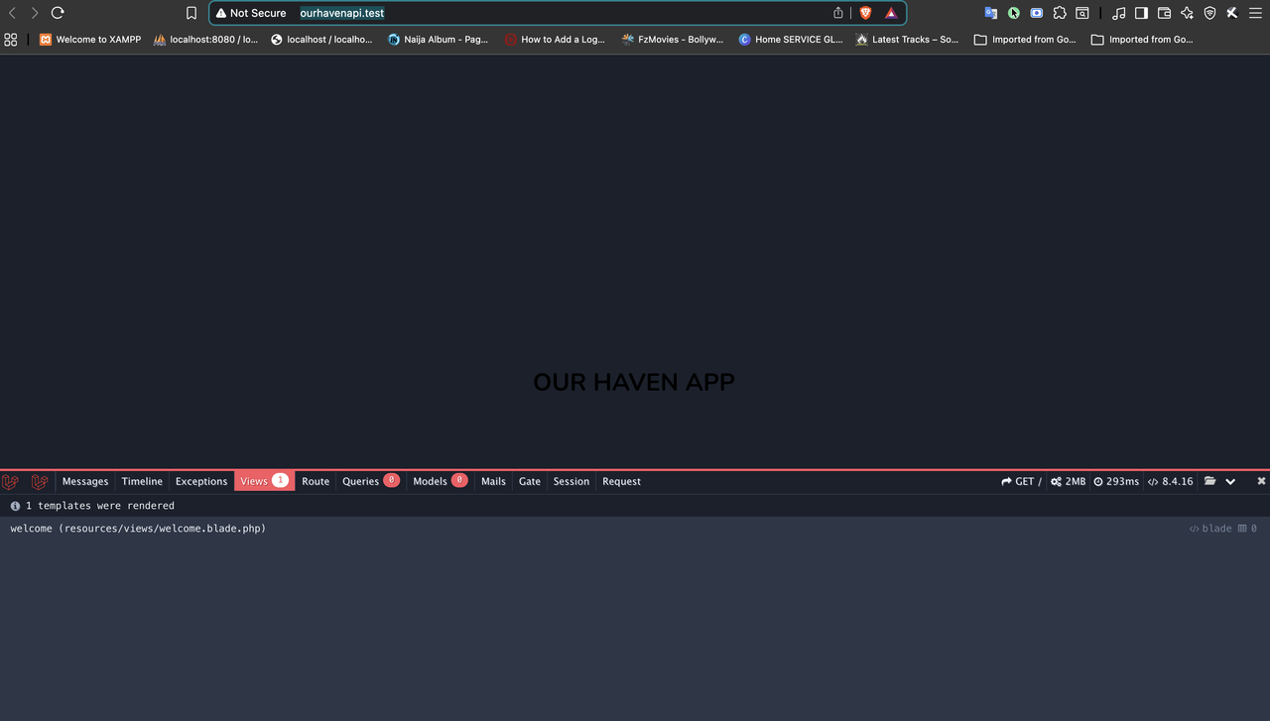Switch to the Gate debugbar tab

coord(530,482)
